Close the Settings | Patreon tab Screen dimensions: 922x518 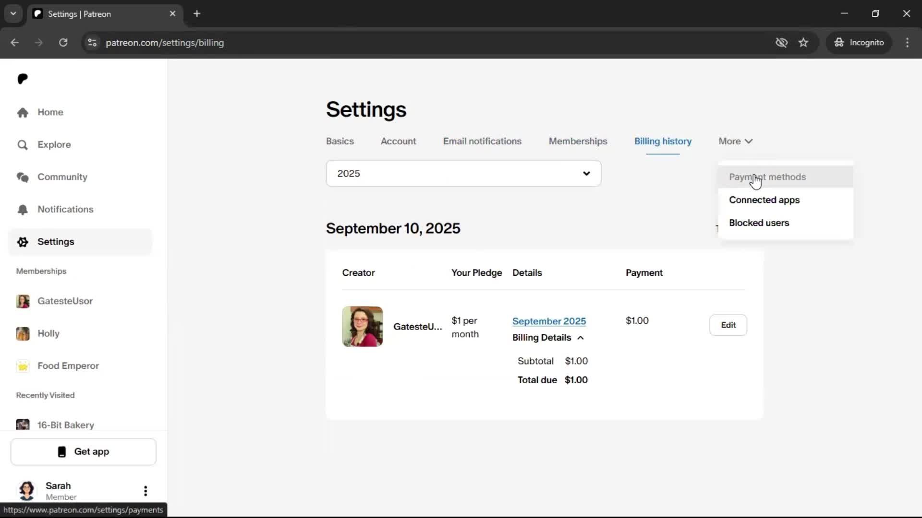[172, 14]
